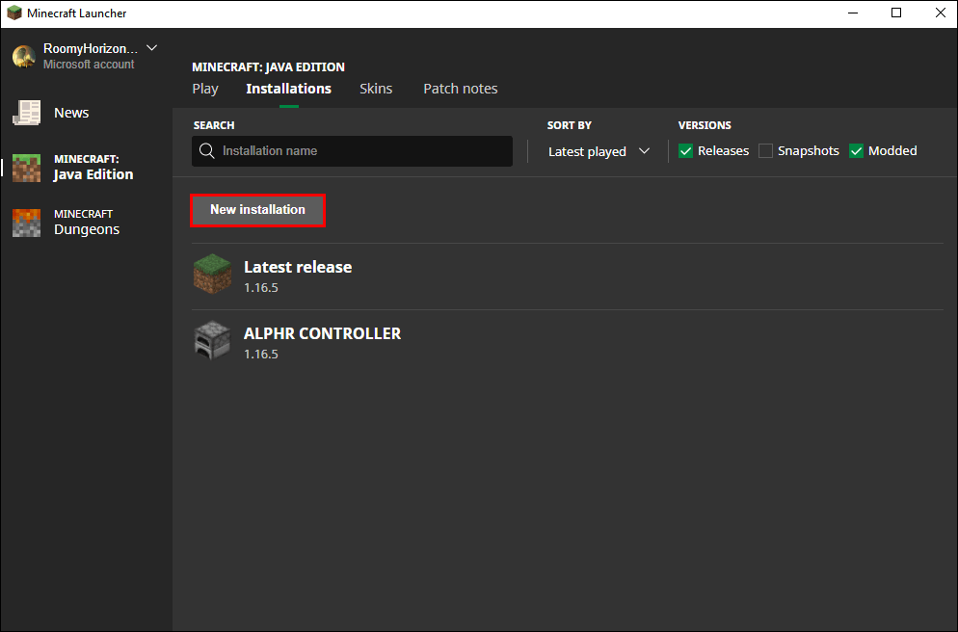The image size is (958, 632).
Task: Click the magnifying glass search icon
Action: pyautogui.click(x=206, y=150)
